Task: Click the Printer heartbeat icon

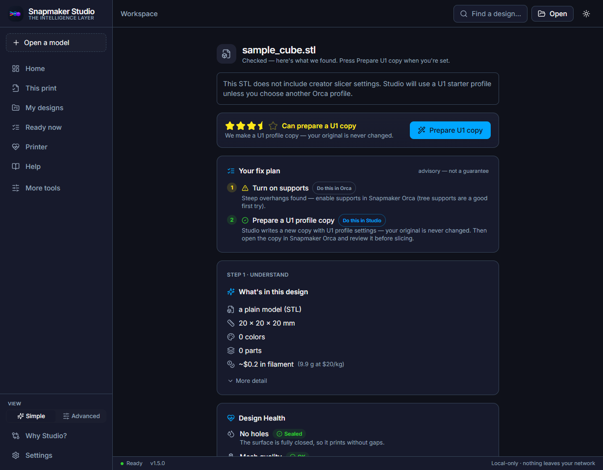Action: [16, 147]
